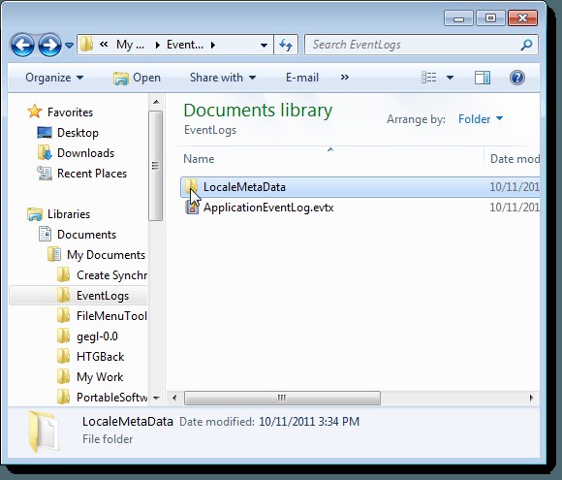Viewport: 562px width, 480px height.
Task: Click the E-mail toolbar button
Action: tap(301, 78)
